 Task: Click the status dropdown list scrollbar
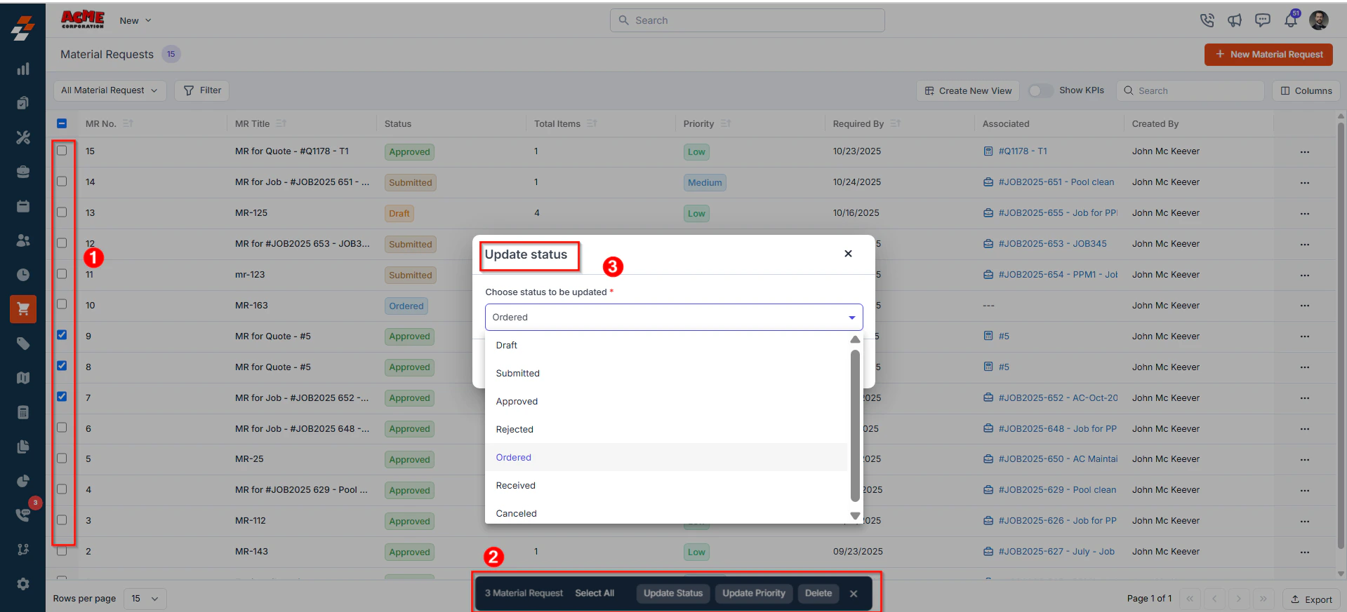(855, 426)
